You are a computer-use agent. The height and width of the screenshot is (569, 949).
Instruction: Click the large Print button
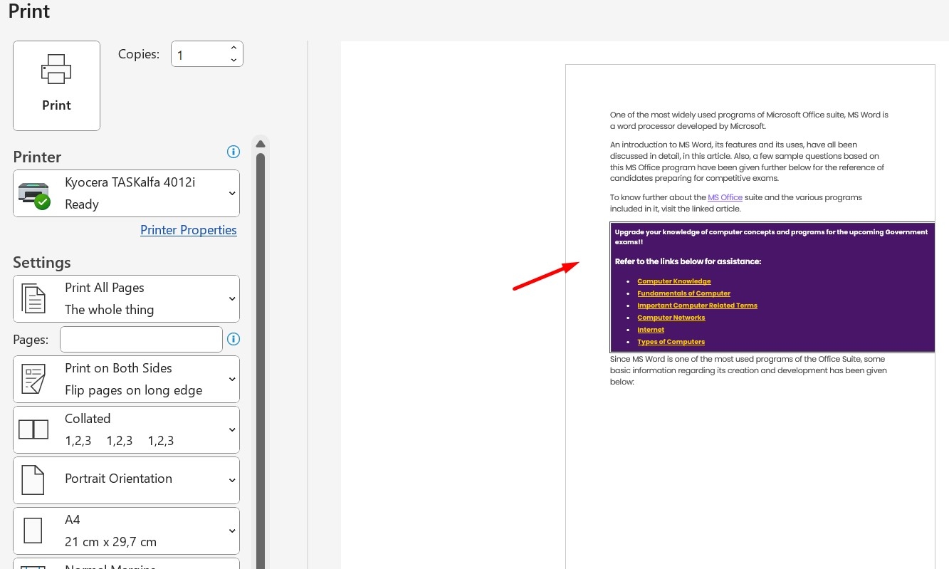pyautogui.click(x=56, y=85)
